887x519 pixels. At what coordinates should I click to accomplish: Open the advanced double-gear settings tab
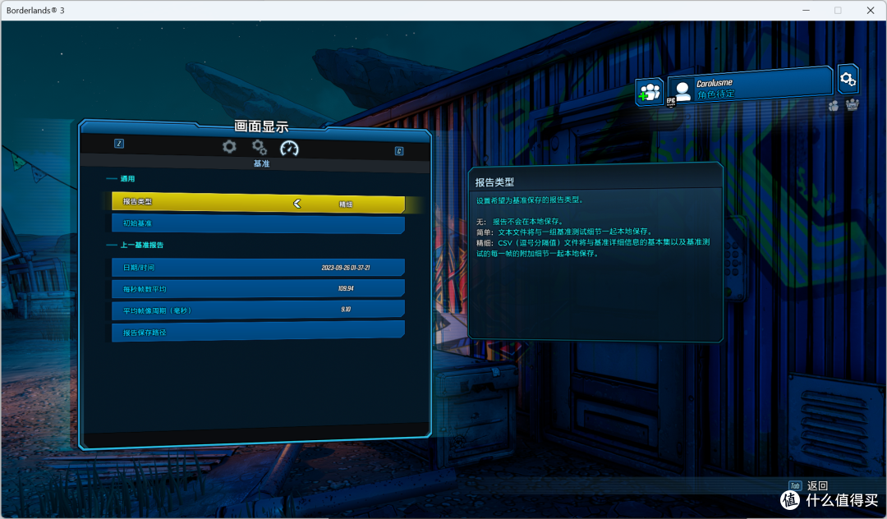pyautogui.click(x=260, y=148)
